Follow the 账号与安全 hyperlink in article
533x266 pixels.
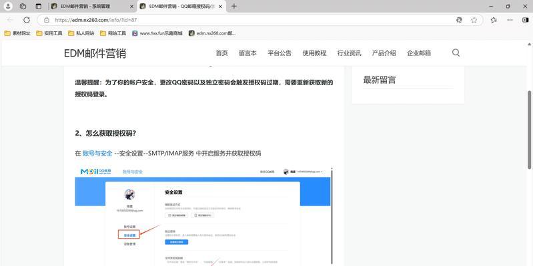pyautogui.click(x=97, y=154)
